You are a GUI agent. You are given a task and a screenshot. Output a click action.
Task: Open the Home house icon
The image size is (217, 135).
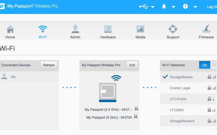[10, 29]
